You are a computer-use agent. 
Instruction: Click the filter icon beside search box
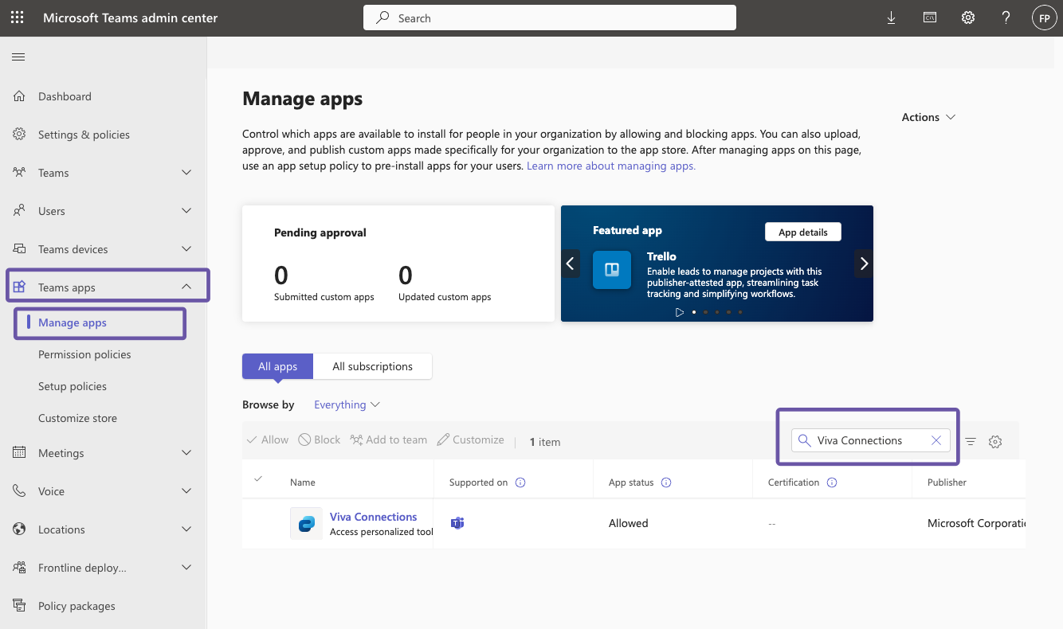[x=971, y=442]
